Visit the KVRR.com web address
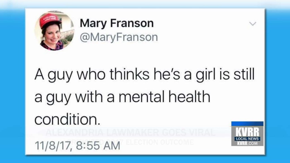290x163 pixels. point(247,143)
